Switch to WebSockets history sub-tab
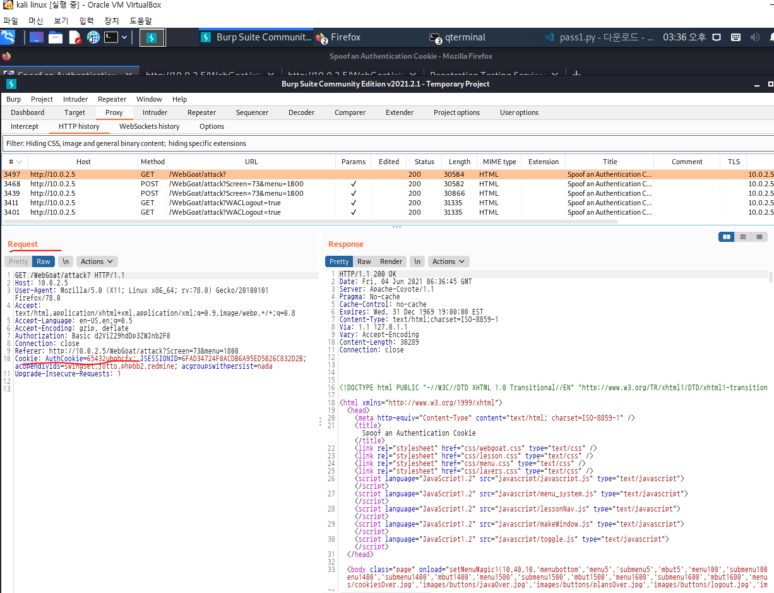 (x=149, y=126)
